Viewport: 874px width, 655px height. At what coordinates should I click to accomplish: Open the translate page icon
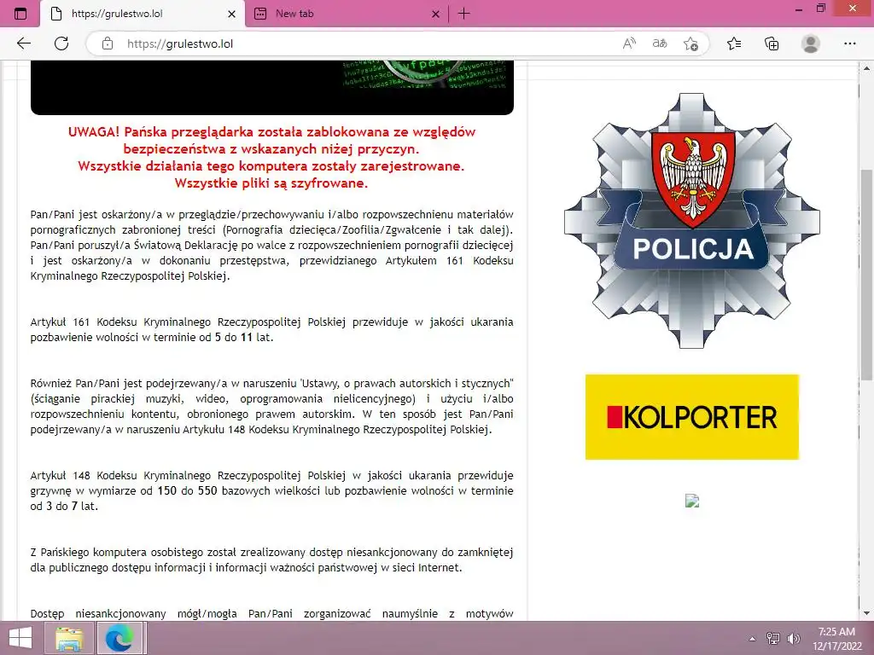[x=660, y=43]
